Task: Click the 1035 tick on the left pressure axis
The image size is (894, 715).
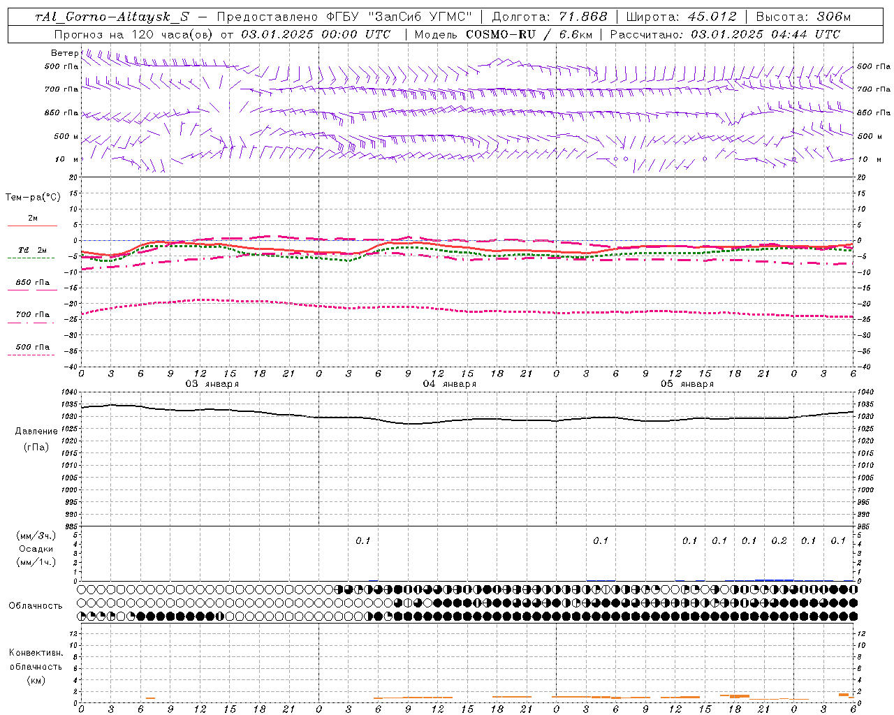Action: pos(71,404)
